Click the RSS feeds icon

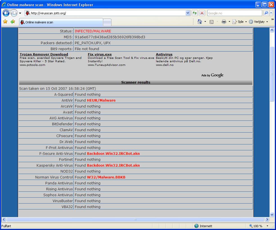click(212, 22)
